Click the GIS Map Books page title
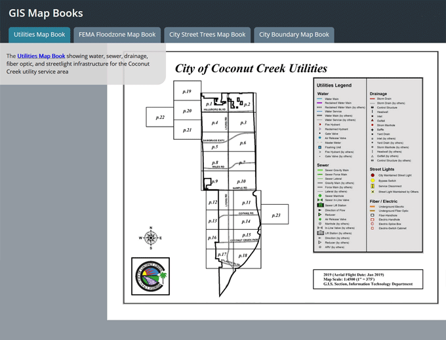This screenshot has width=446, height=340. 46,13
